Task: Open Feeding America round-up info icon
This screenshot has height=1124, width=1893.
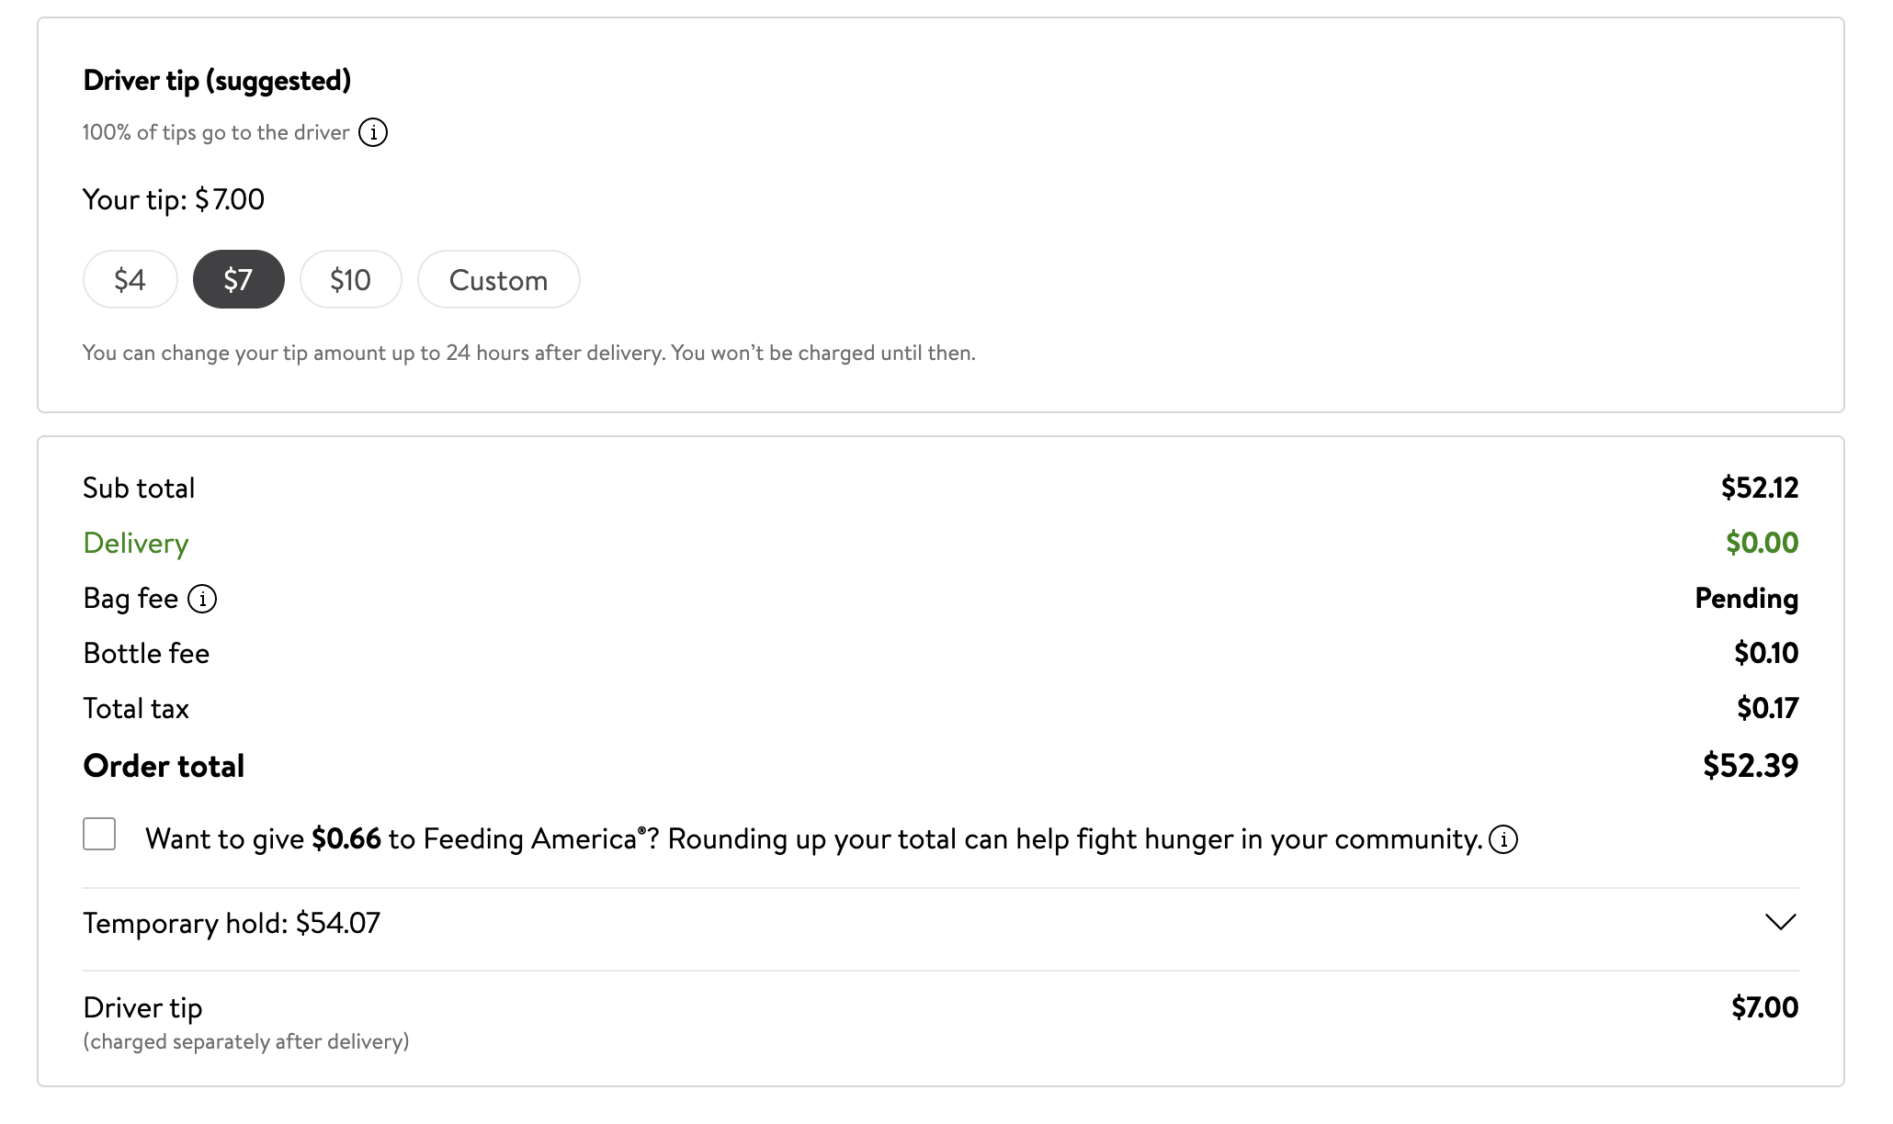Action: [1503, 838]
